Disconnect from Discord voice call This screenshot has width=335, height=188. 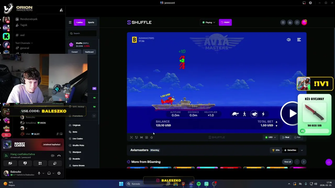tap(59, 156)
